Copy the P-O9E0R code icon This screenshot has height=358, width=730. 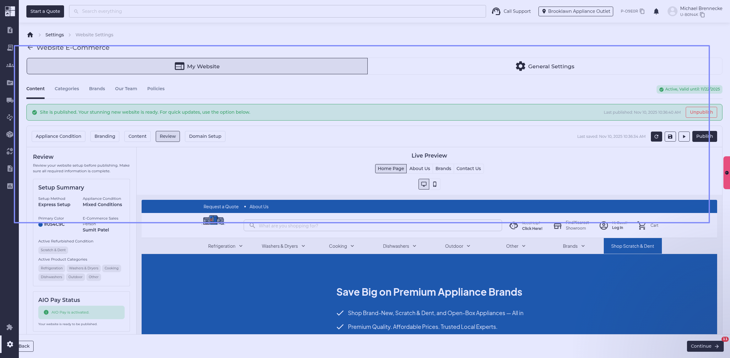(642, 11)
